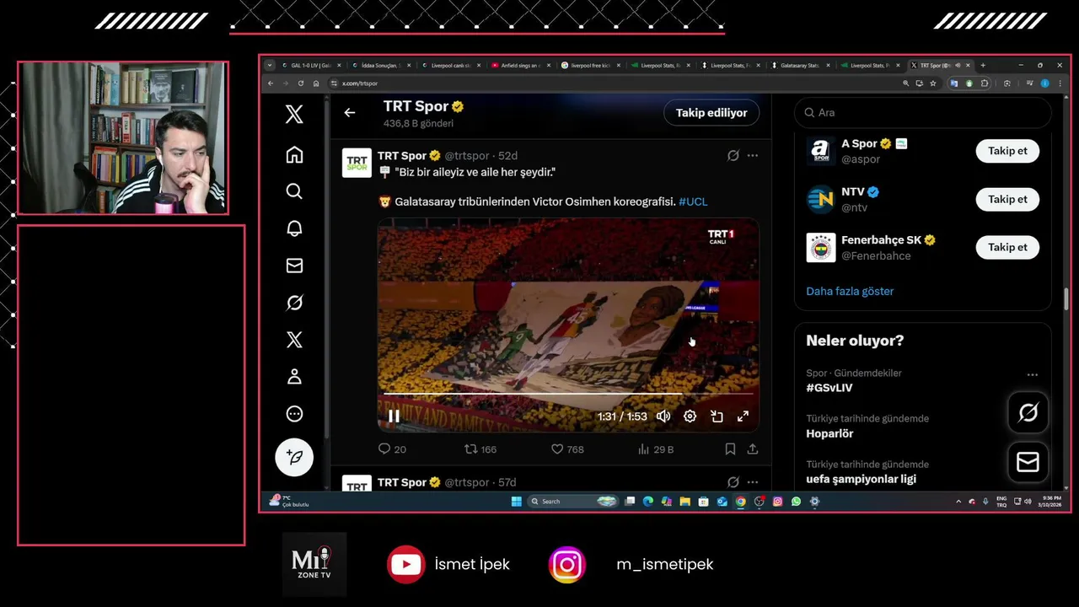Mute the video with the speaker icon
The height and width of the screenshot is (607, 1079).
663,416
